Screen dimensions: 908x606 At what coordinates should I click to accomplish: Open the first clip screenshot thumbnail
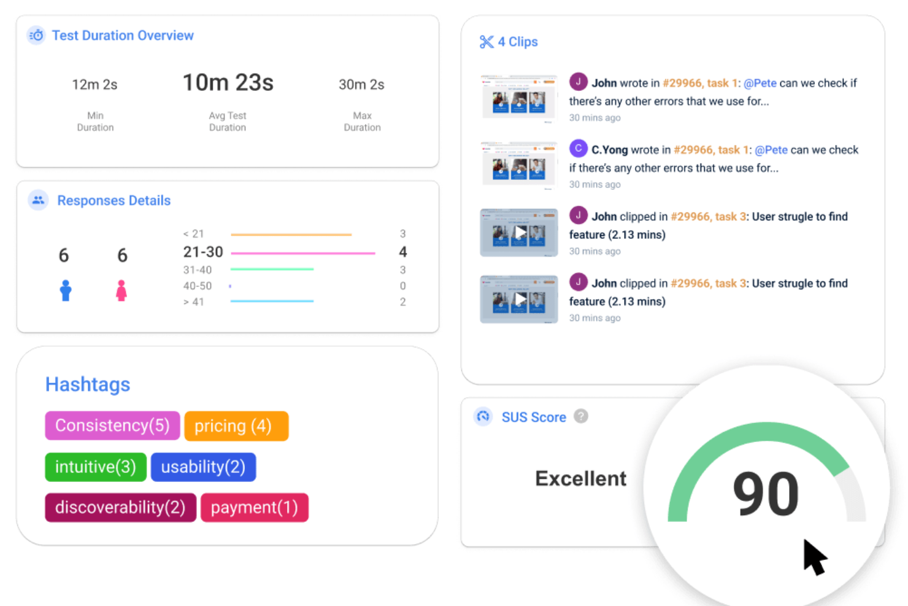pos(519,99)
